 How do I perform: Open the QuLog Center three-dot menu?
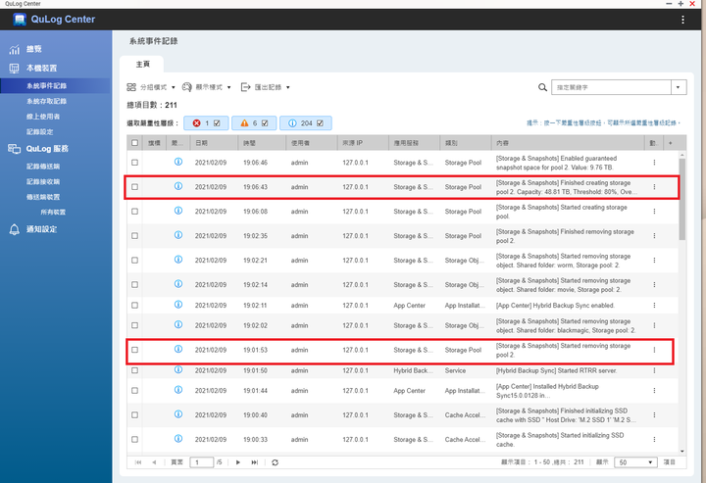pyautogui.click(x=682, y=20)
